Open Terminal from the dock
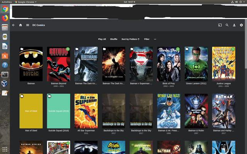This screenshot has height=154, width=247. click(5, 74)
